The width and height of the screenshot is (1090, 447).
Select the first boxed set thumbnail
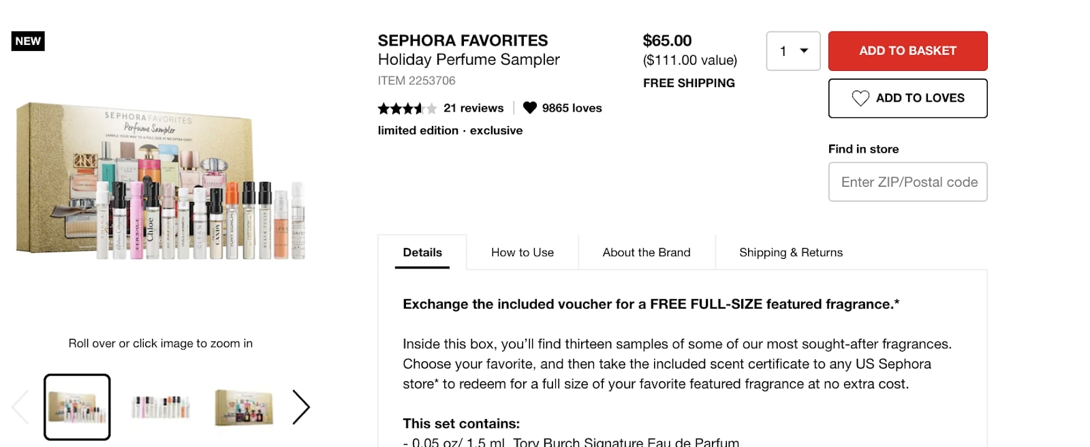pos(77,407)
